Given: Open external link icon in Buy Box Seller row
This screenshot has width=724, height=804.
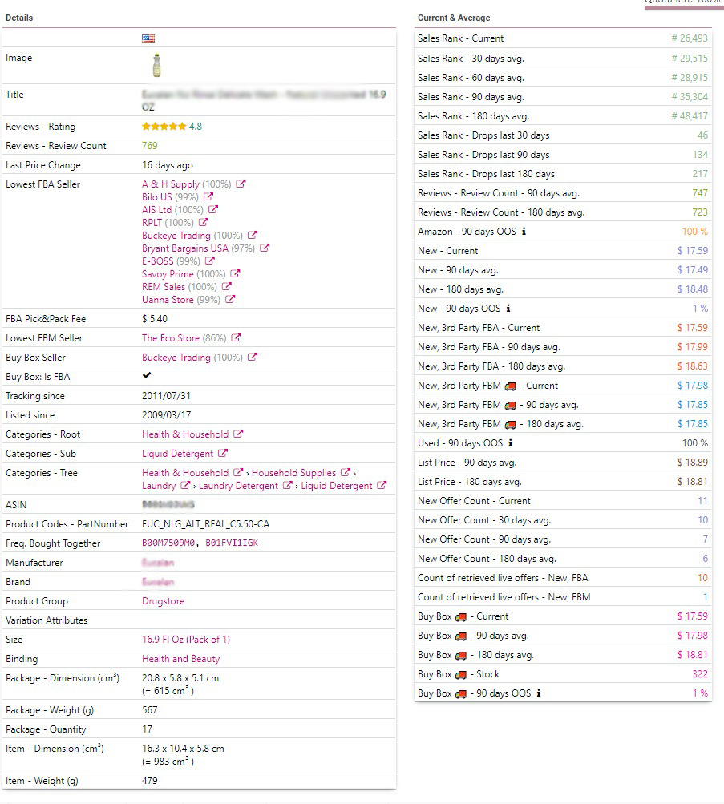Looking at the screenshot, I should point(253,357).
